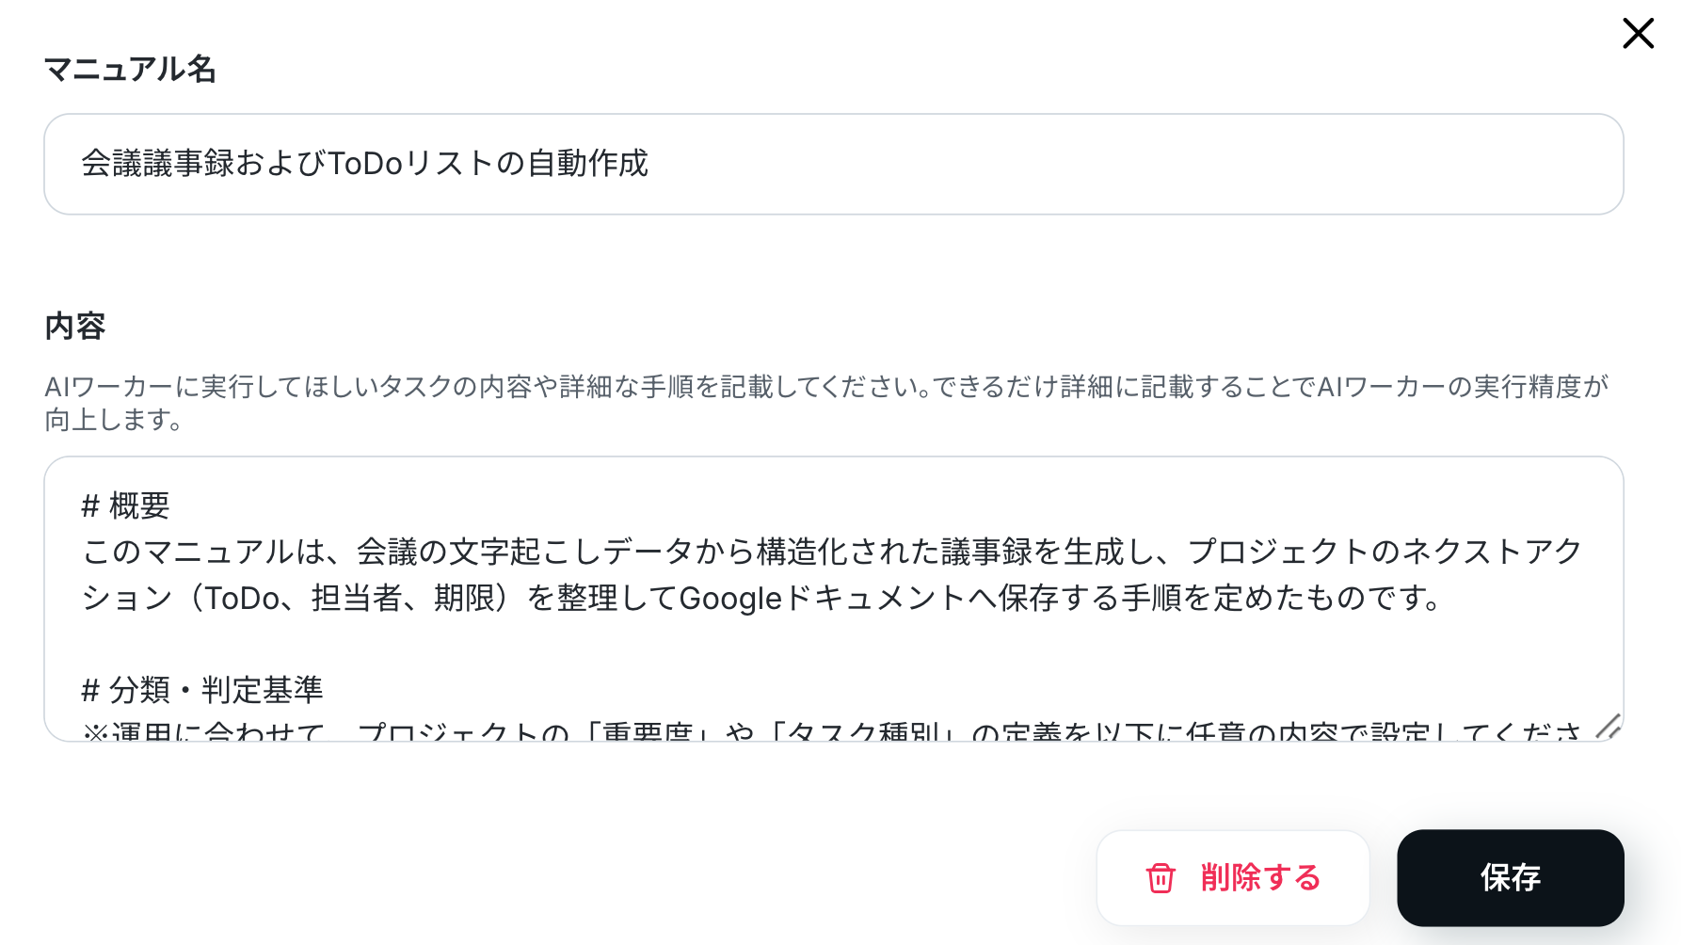Place cursor on # 分類・判定基準 heading

(202, 690)
